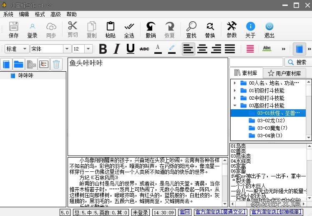This screenshot has width=312, height=216.
Task: Toggle underline formatting
Action: click(130, 49)
